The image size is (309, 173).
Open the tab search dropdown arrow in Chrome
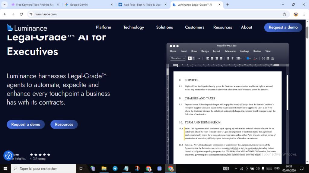point(4,5)
